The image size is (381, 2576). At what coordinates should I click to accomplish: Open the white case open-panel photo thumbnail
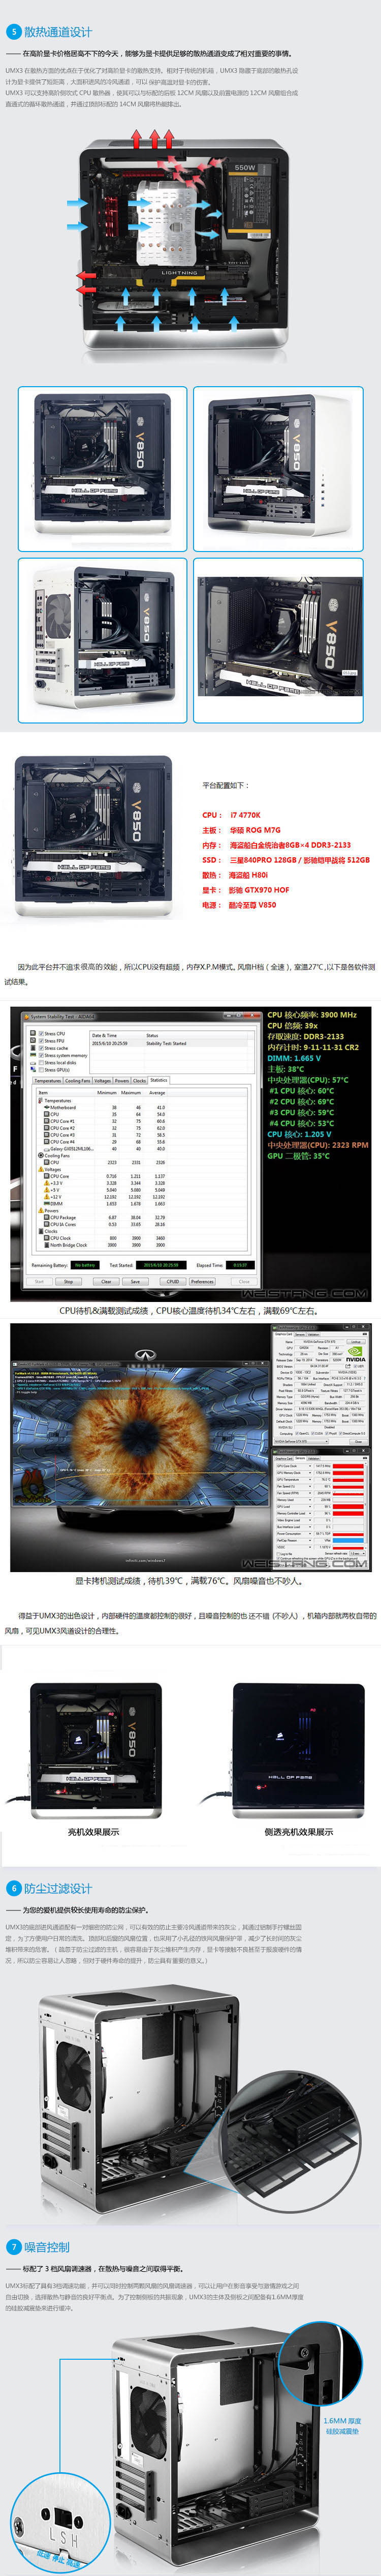278,469
